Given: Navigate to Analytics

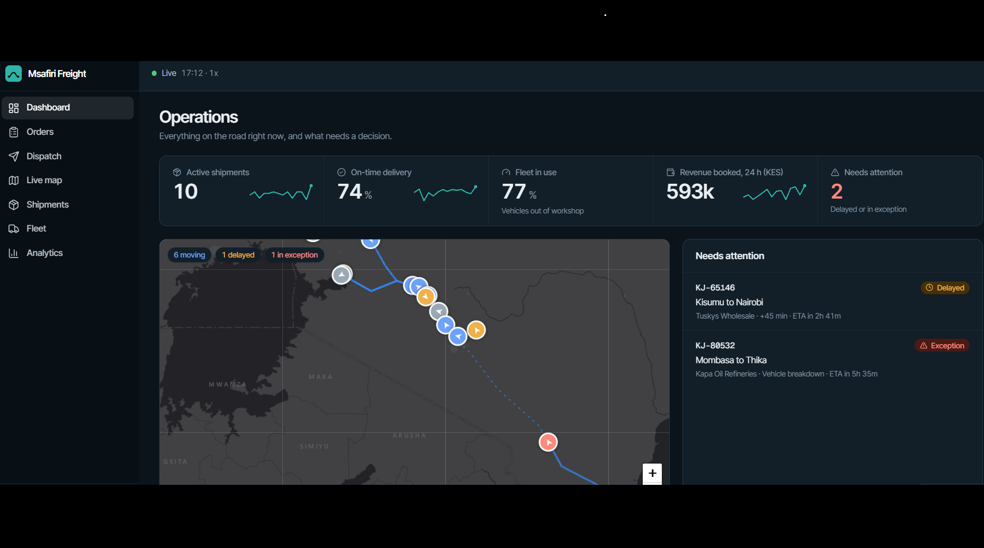Looking at the screenshot, I should tap(67, 253).
